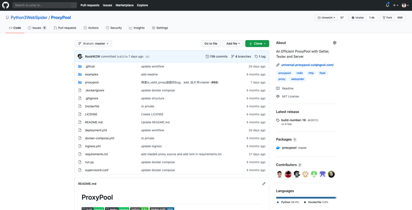Switch to the Security tab
The width and height of the screenshot is (412, 210).
coord(114,28)
